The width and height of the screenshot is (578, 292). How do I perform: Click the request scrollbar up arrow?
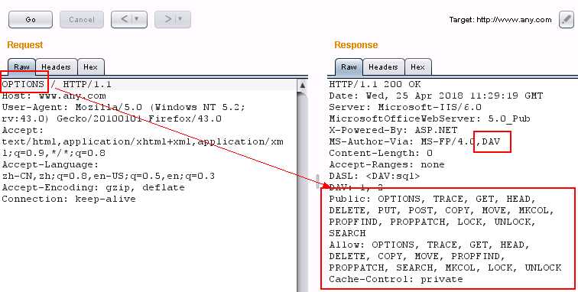(x=302, y=85)
